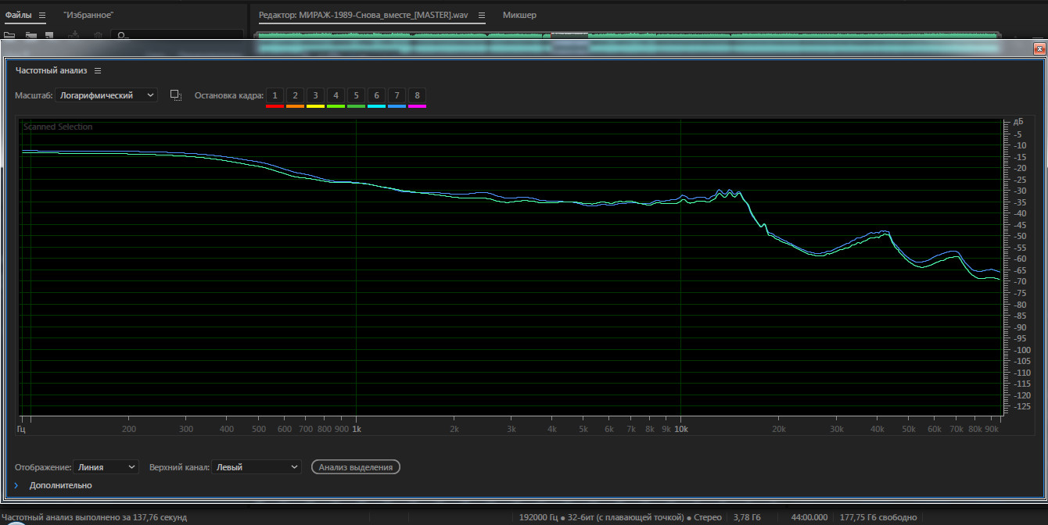Toggle frame hold button 1
The height and width of the screenshot is (525, 1048).
tap(275, 96)
